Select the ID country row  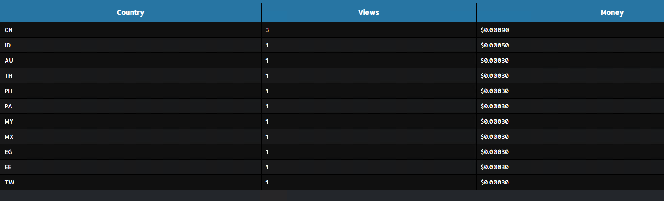click(x=8, y=45)
